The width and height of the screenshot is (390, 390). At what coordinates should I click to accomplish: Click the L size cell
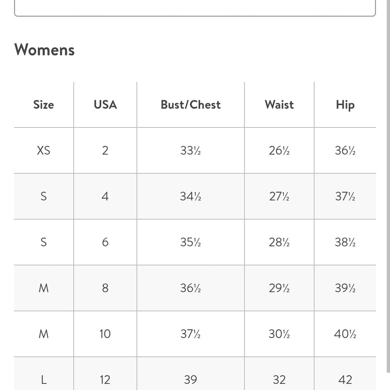44,379
